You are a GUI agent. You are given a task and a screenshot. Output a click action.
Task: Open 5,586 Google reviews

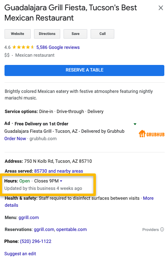(58, 47)
